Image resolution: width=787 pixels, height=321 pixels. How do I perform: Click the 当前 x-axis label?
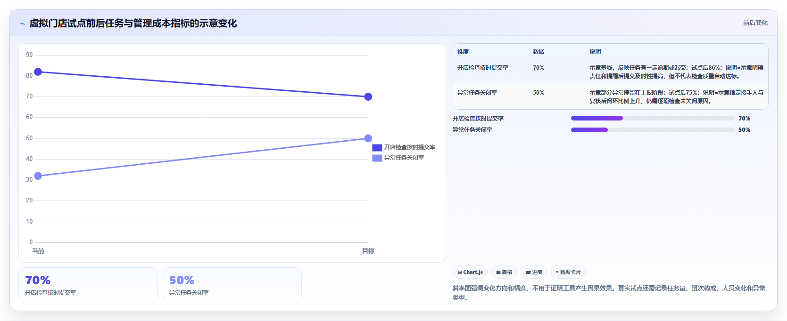(x=38, y=251)
